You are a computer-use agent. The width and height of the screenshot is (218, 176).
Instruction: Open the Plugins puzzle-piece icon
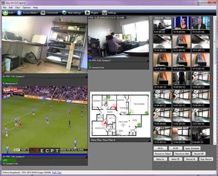87,13
